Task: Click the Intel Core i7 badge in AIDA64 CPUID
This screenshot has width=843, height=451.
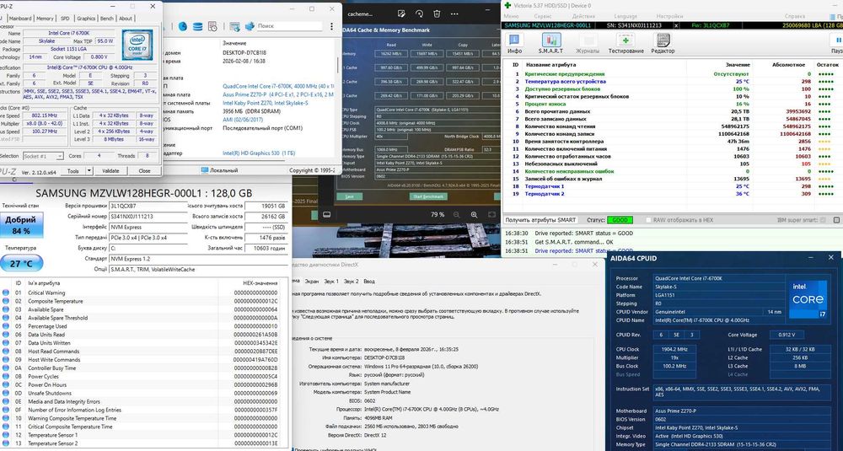Action: 808,300
